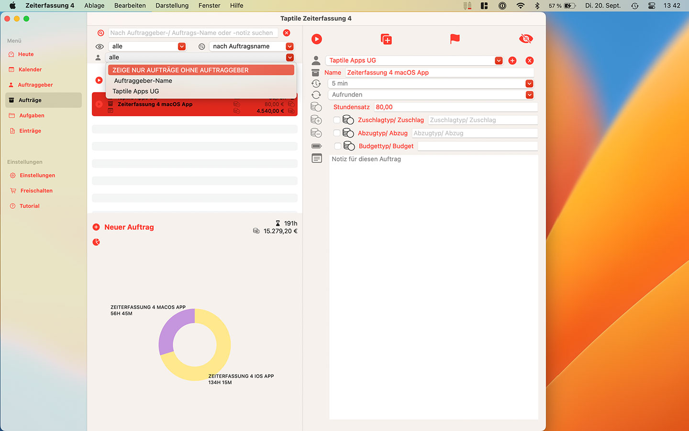Select Auftraggeber-Name from the dropdown list
This screenshot has width=689, height=431.
pyautogui.click(x=201, y=81)
